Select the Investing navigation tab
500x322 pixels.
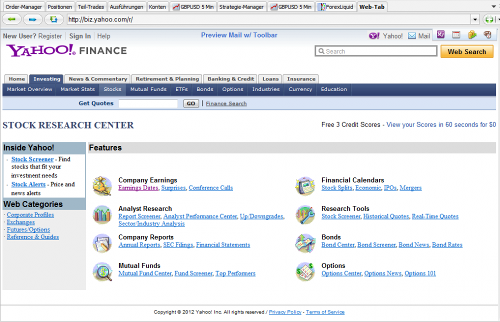point(46,78)
